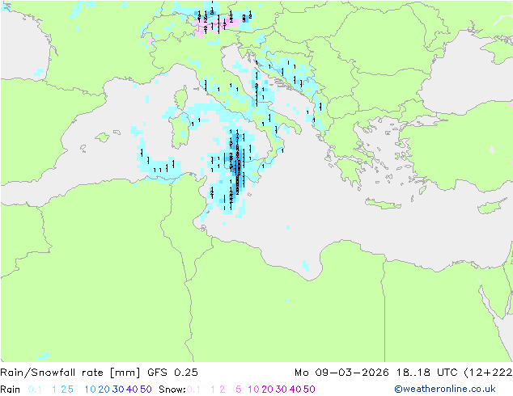513x396 pixels.
Task: Open the weatheronline.co.uk copyright link
Action: pyautogui.click(x=445, y=389)
